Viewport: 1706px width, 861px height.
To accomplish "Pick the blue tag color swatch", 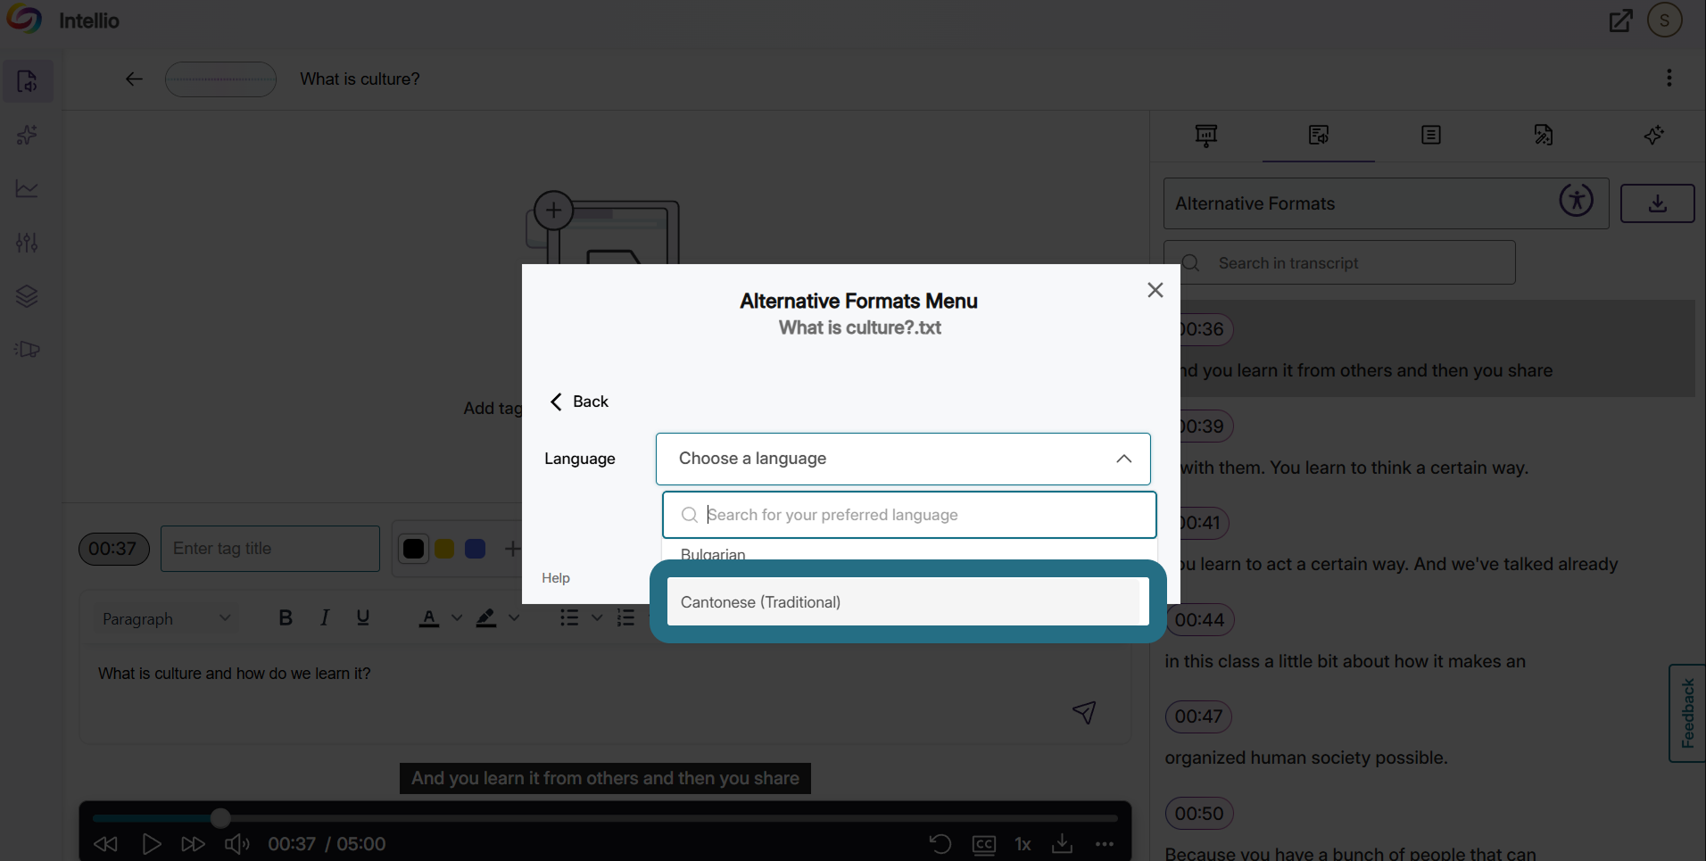I will coord(476,549).
